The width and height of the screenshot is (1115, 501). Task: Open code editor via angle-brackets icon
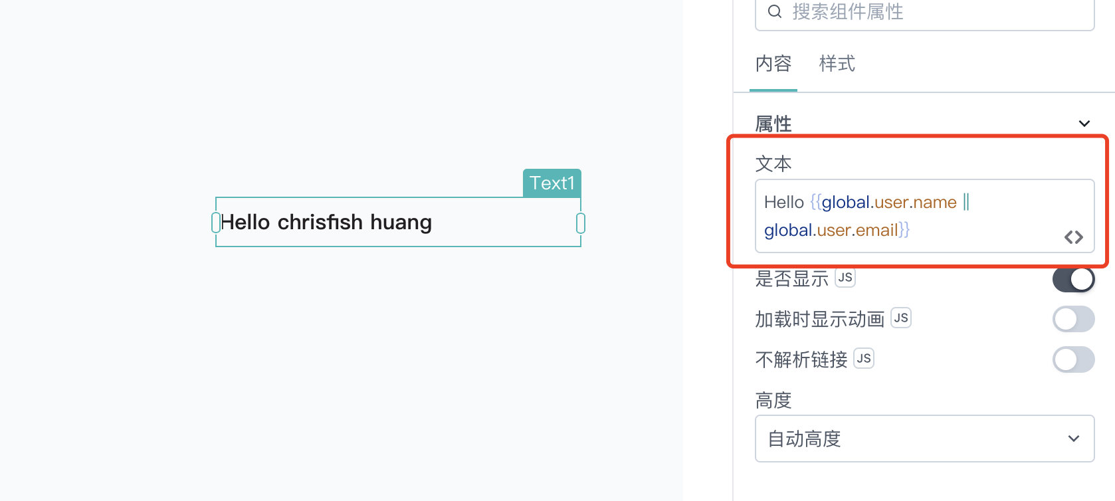1074,237
